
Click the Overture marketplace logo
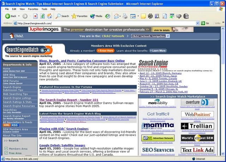pos(197,102)
